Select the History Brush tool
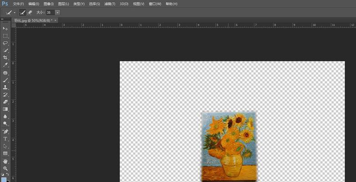This screenshot has height=182, width=356. coord(5,95)
